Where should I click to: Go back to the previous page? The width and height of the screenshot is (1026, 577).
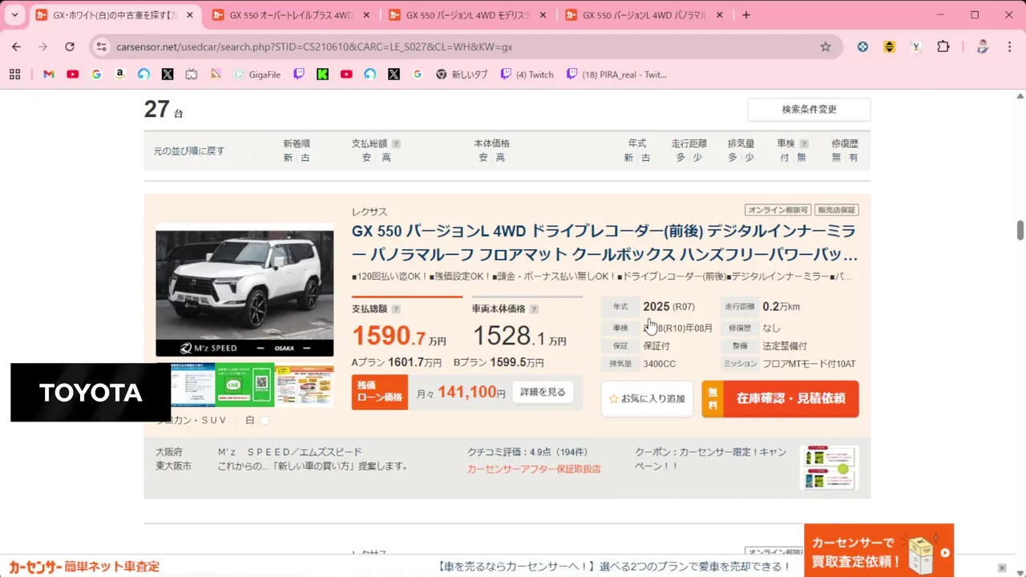click(x=16, y=46)
